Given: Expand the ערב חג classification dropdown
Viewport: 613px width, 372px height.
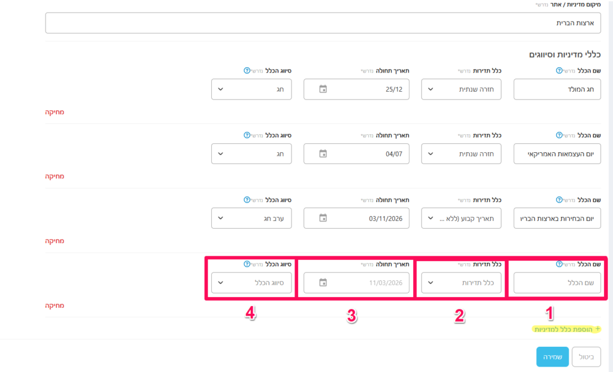Looking at the screenshot, I should click(x=251, y=219).
